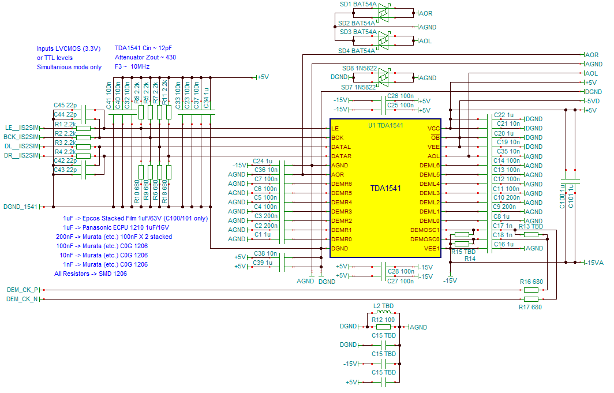The width and height of the screenshot is (614, 393).
Task: Select the 'SD7 1N5822' diode label
Action: 358,87
